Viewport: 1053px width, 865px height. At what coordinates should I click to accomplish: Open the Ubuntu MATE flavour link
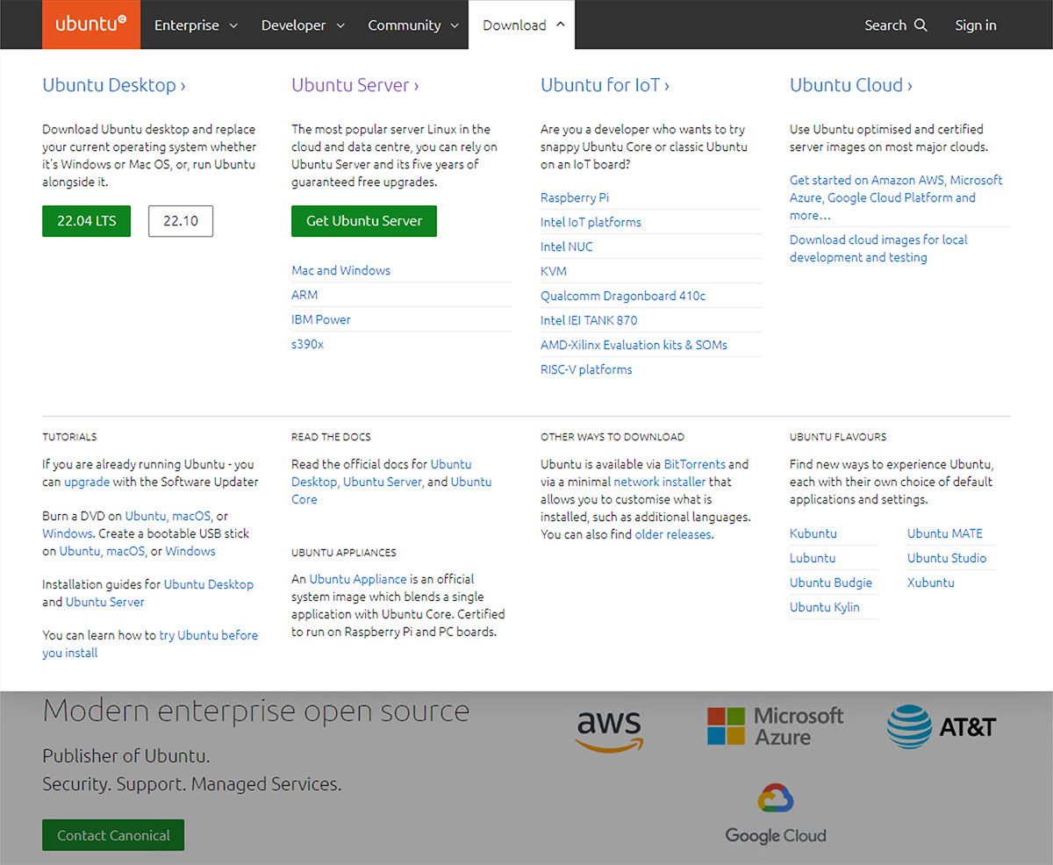click(945, 533)
